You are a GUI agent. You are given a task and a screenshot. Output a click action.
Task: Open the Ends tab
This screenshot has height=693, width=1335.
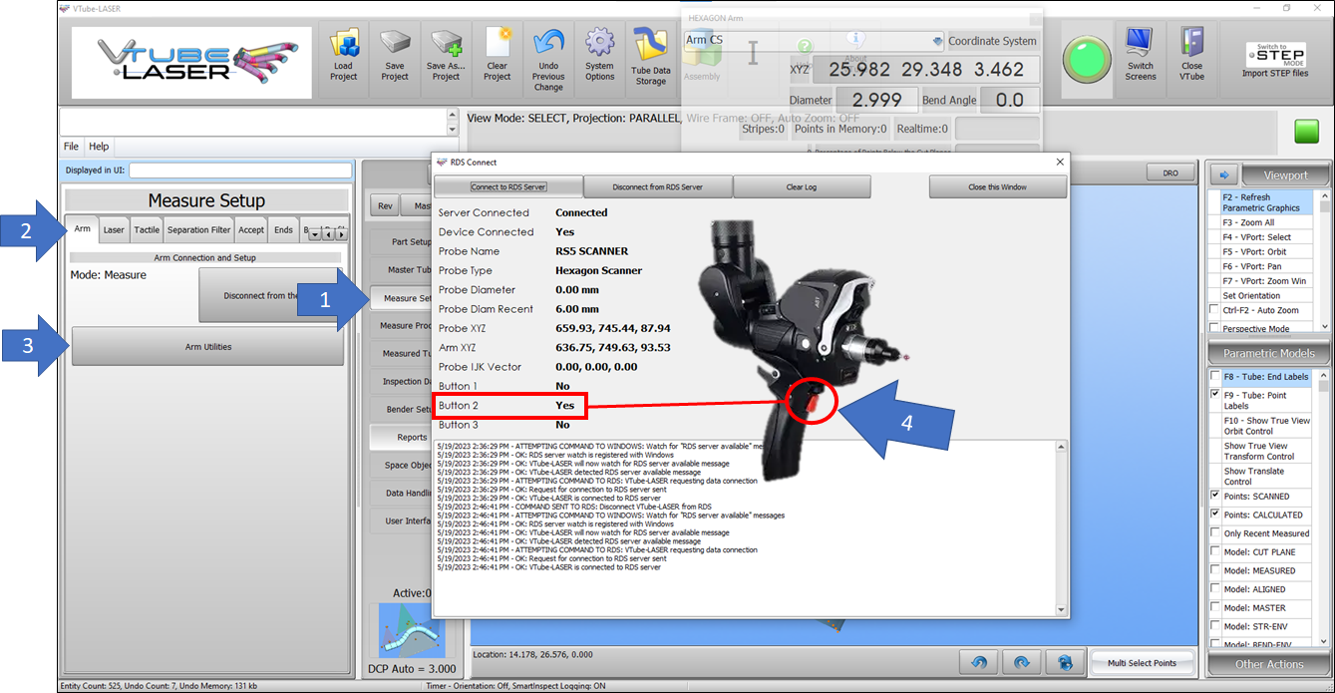coord(283,230)
